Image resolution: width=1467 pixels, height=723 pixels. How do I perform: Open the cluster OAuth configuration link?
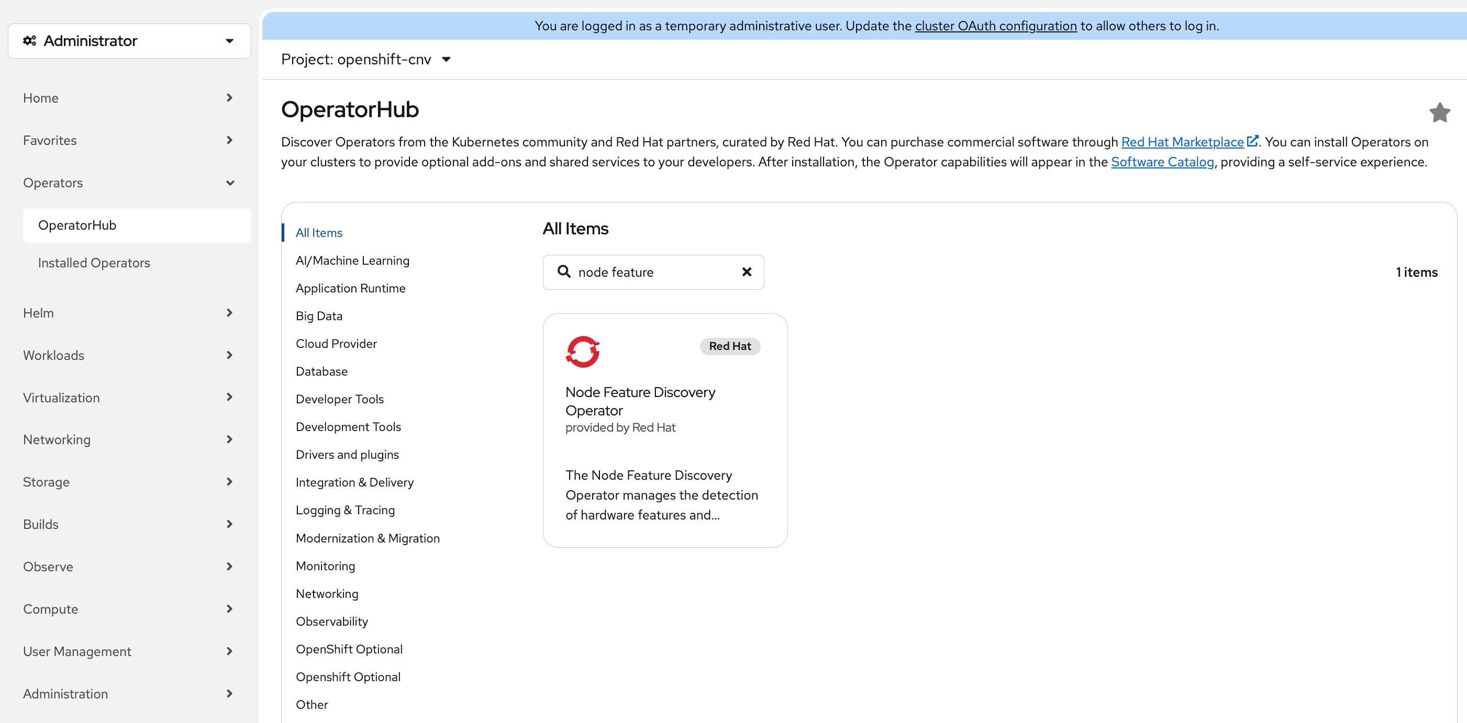(995, 26)
